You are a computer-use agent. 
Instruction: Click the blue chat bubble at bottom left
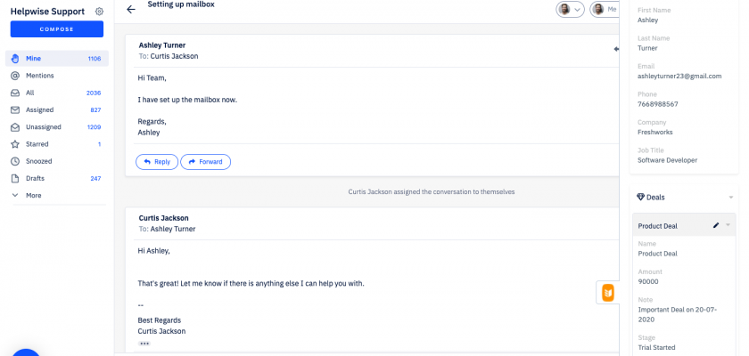(25, 352)
